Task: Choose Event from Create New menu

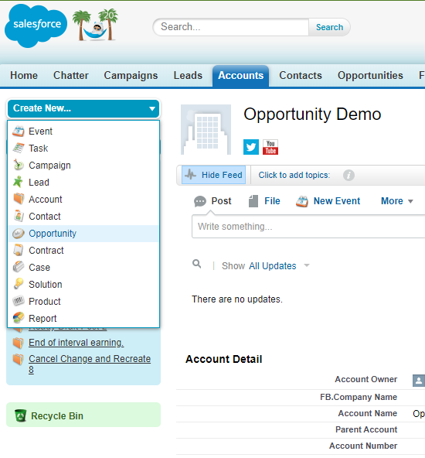Action: (83, 132)
